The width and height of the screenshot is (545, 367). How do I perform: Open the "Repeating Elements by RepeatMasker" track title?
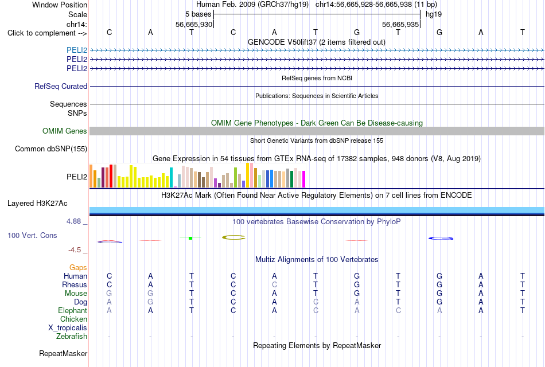[x=317, y=345]
